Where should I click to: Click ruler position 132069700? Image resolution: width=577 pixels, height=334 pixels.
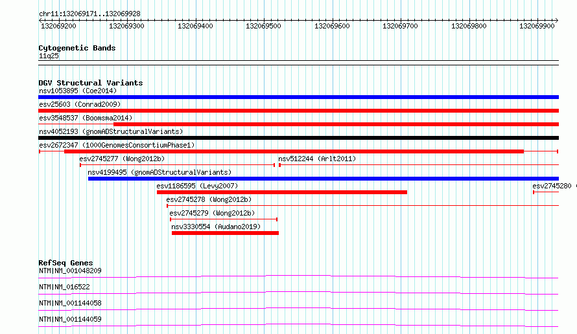tap(400, 26)
